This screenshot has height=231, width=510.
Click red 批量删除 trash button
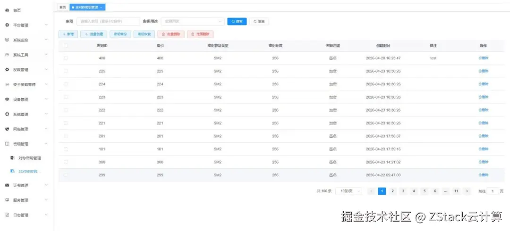(x=171, y=34)
